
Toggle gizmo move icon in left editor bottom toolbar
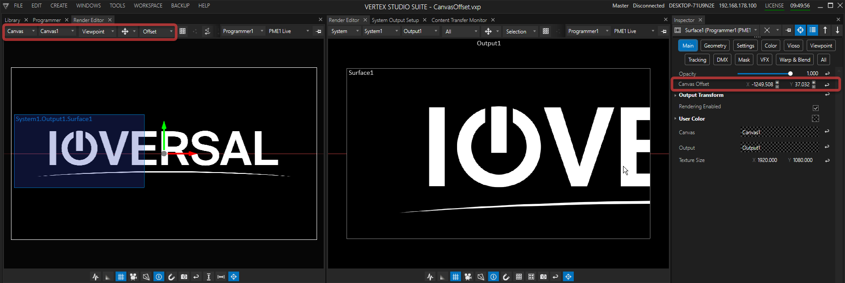coord(234,277)
